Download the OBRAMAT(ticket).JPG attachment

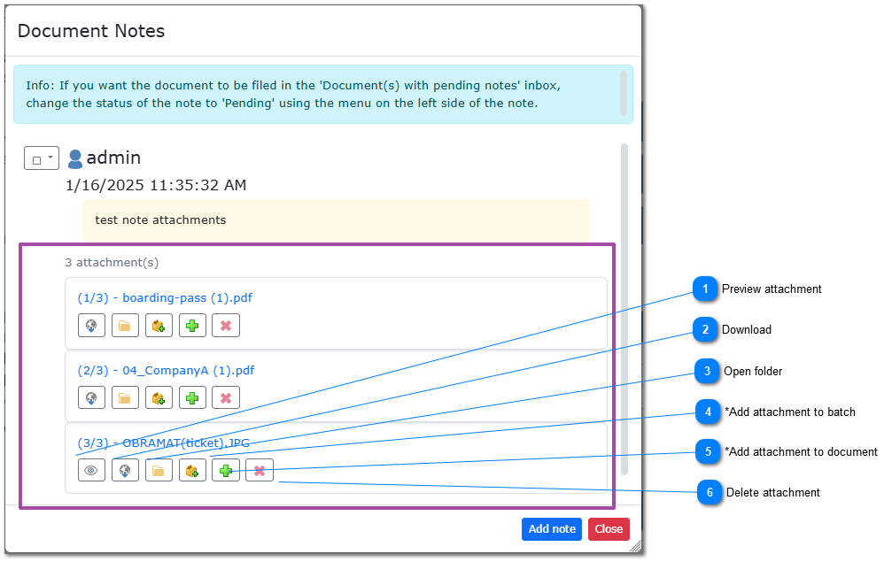[x=125, y=471]
